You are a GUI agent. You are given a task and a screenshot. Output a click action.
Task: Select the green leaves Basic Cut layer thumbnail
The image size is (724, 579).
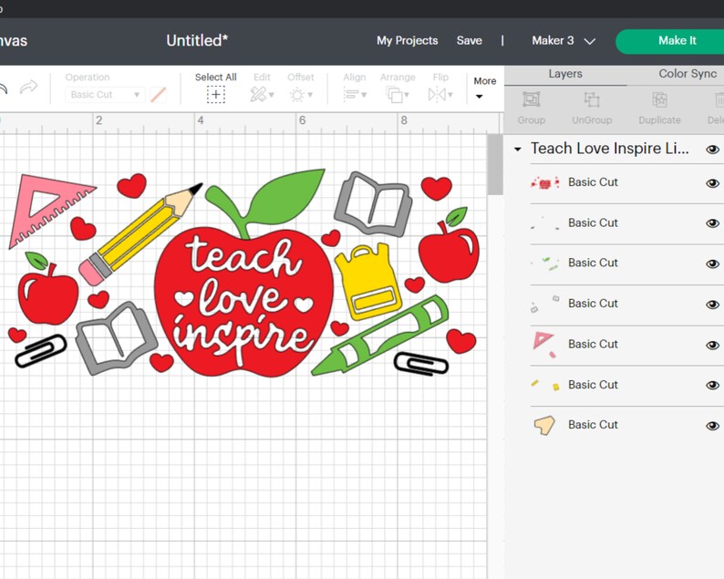click(546, 264)
